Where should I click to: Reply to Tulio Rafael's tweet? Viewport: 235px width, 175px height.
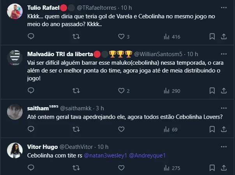point(32,37)
